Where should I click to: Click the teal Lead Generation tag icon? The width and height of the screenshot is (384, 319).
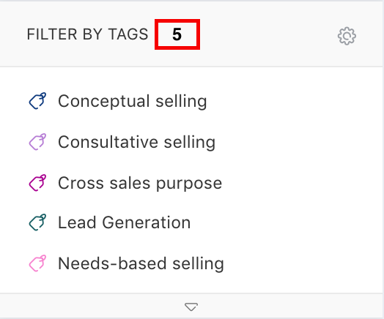point(37,222)
